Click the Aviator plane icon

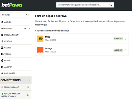click(2, 41)
